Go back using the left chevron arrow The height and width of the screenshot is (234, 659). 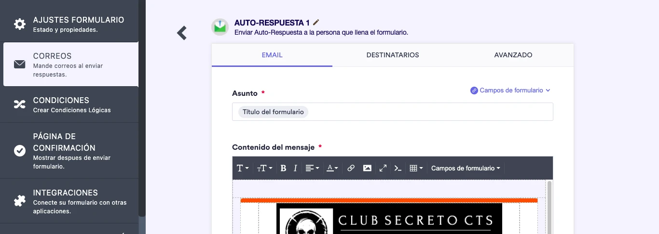tap(182, 33)
